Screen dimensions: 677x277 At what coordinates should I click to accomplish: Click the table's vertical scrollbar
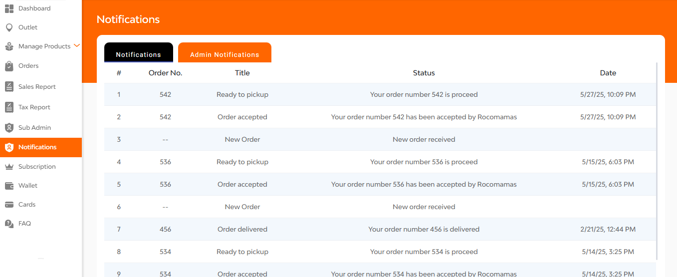[657, 161]
